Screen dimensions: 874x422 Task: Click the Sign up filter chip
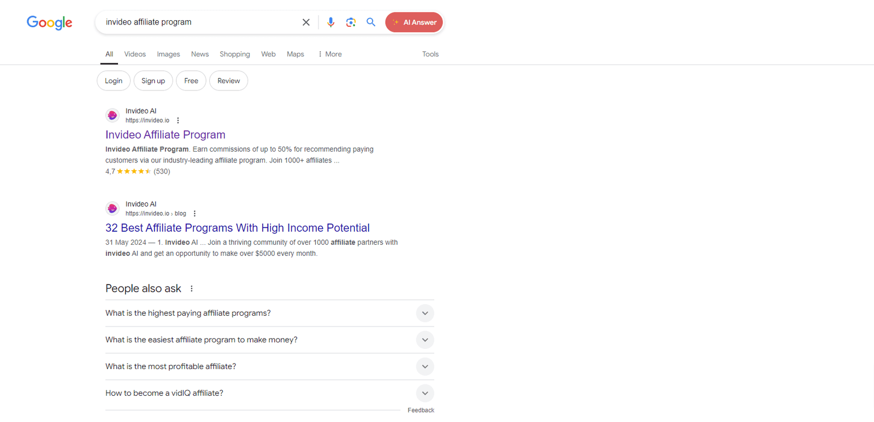point(153,81)
